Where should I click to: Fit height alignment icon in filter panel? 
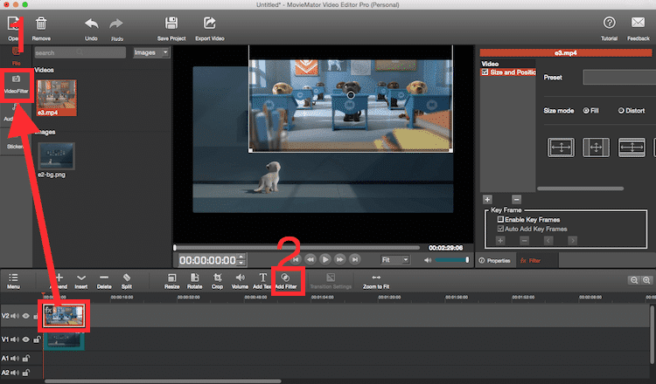(x=632, y=147)
